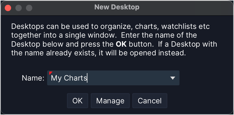Click the OK button

[78, 101]
